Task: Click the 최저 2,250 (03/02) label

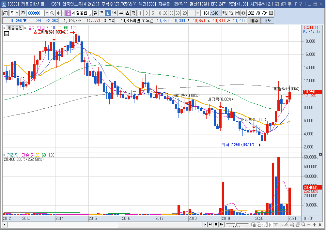Action: (x=238, y=145)
